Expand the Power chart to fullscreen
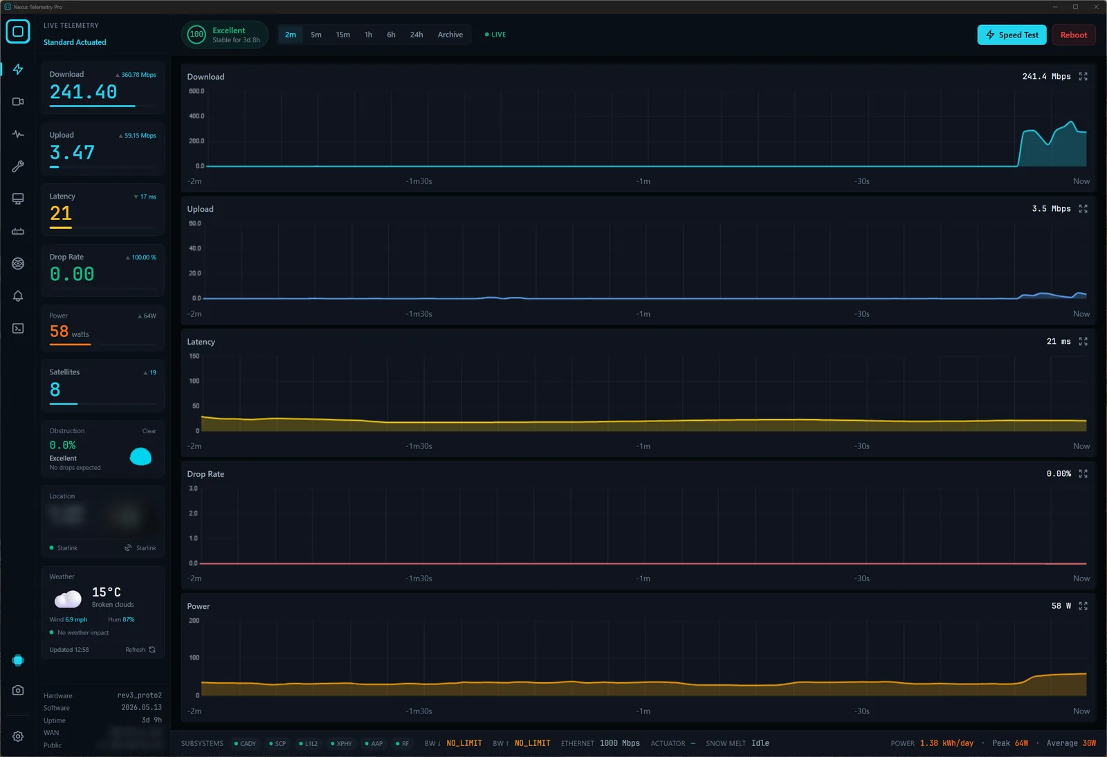This screenshot has width=1107, height=757. point(1083,605)
